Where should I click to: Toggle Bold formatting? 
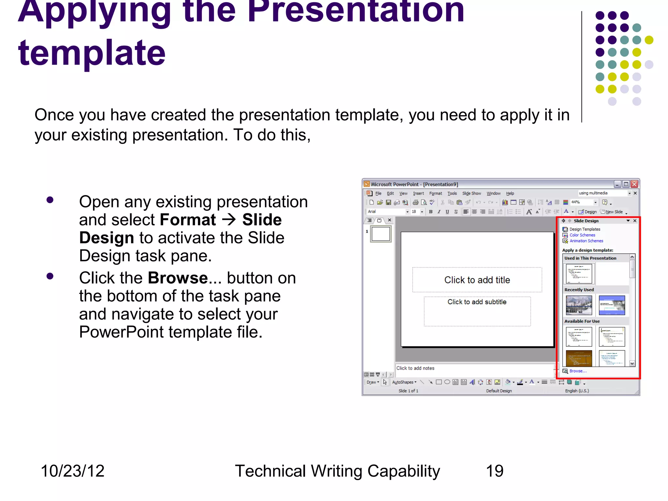[431, 212]
